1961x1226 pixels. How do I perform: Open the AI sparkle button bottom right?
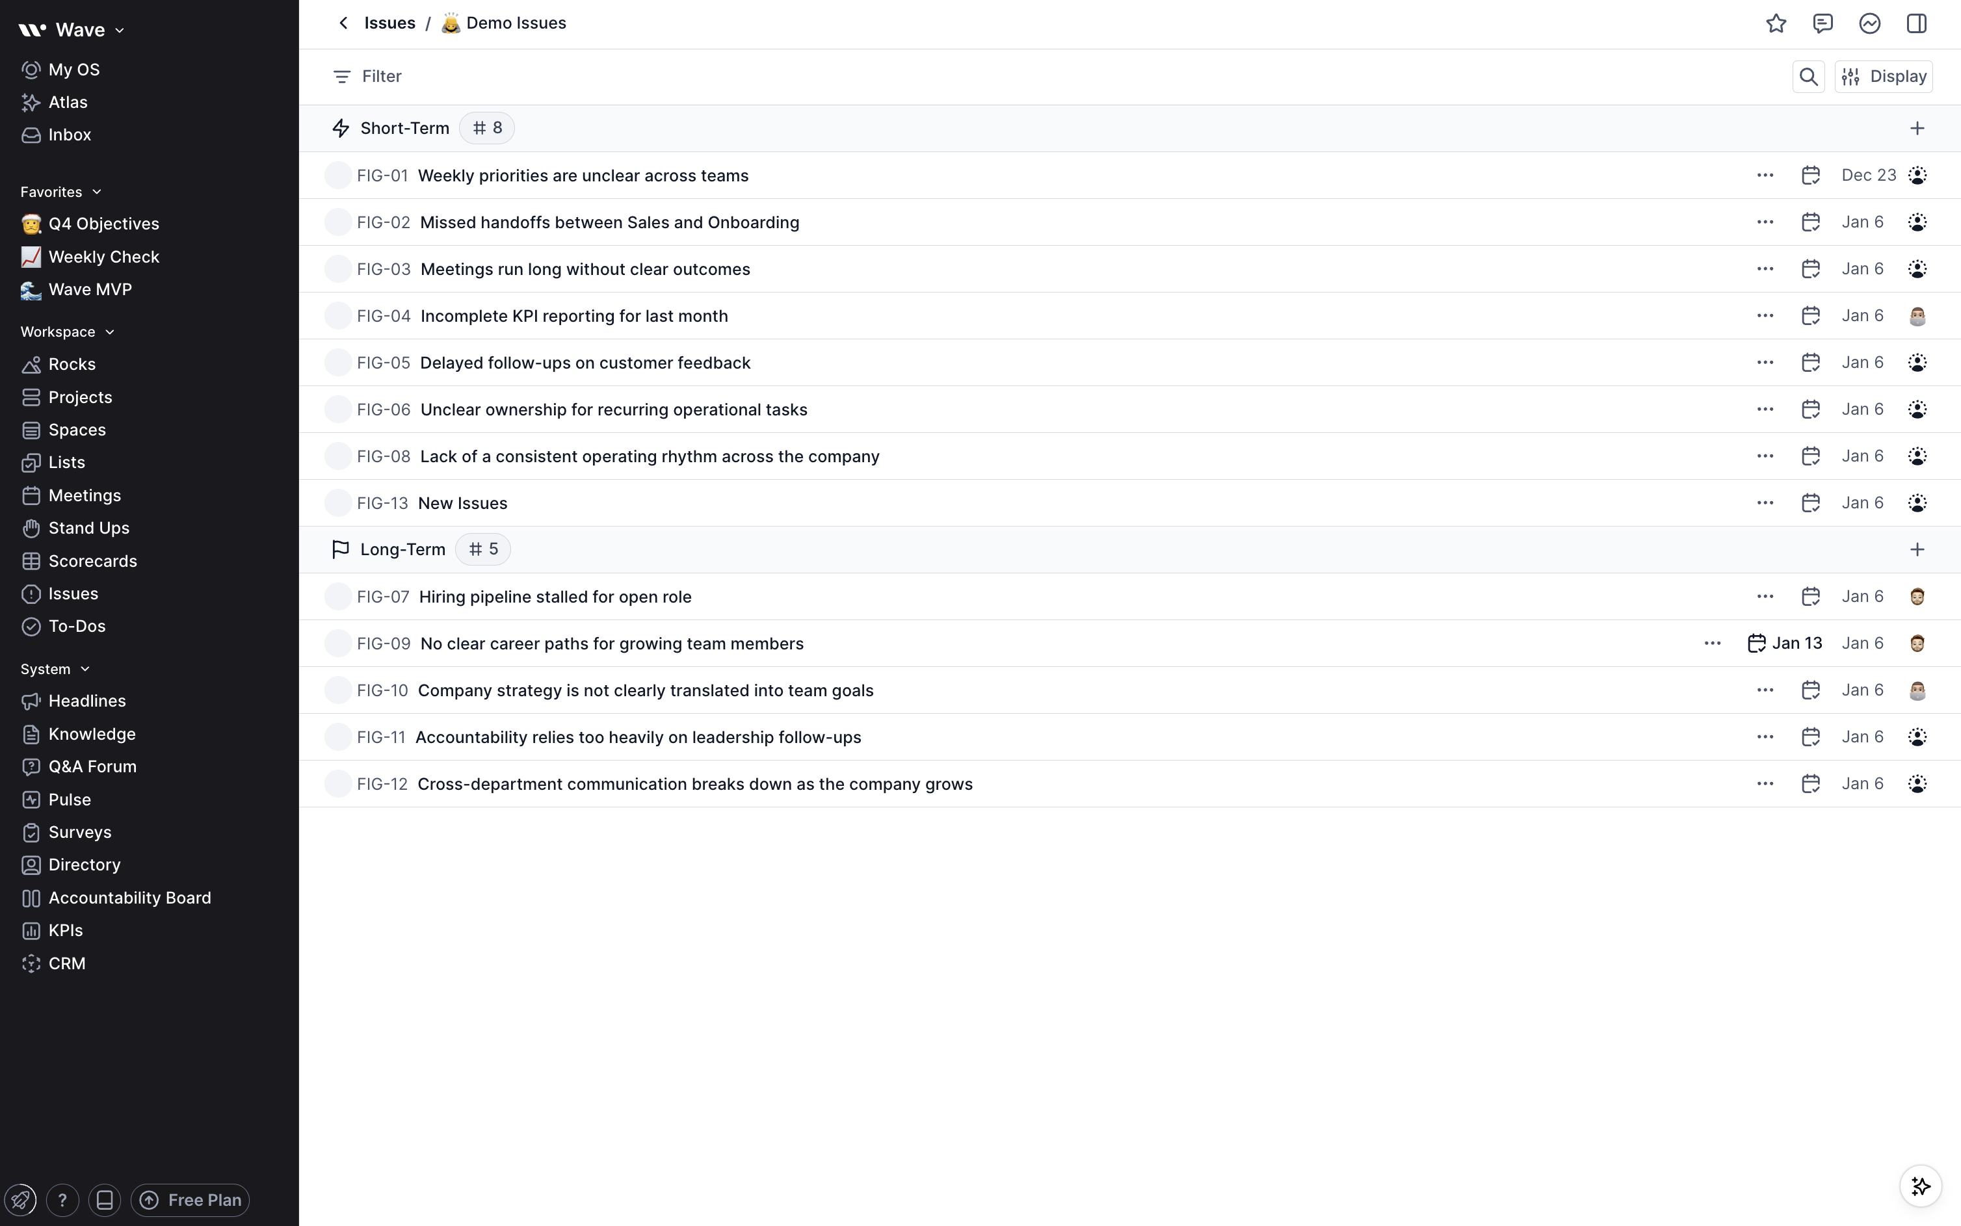pyautogui.click(x=1919, y=1186)
